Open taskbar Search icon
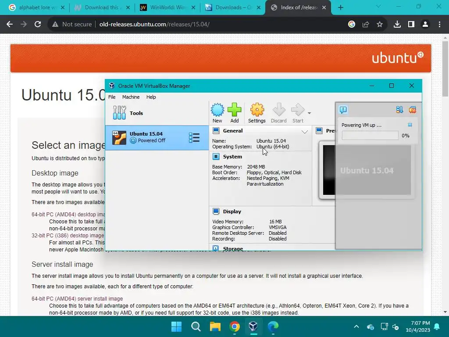The image size is (449, 337). (x=196, y=326)
